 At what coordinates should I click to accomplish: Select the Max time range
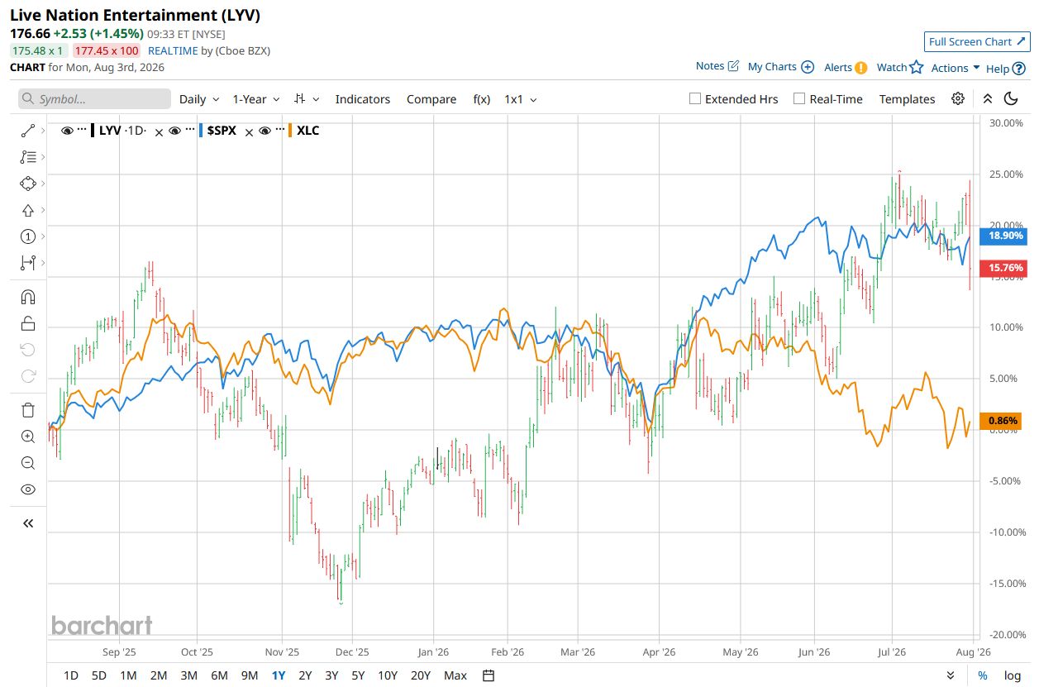point(455,675)
